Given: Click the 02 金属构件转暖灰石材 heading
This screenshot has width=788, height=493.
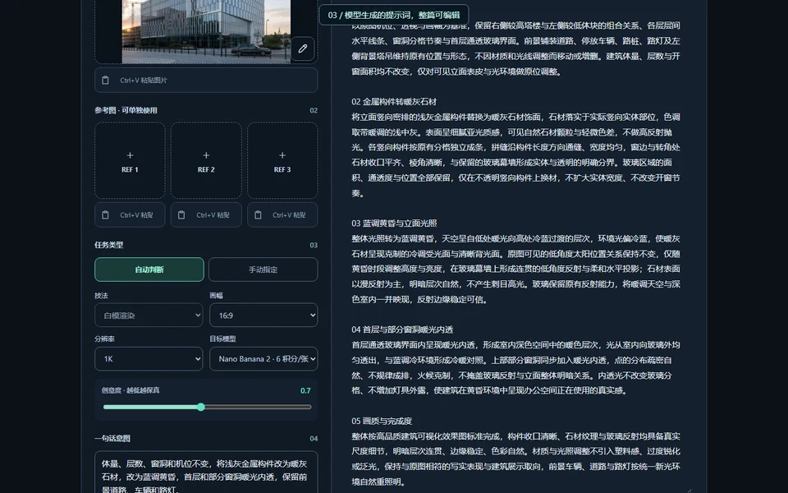Looking at the screenshot, I should coord(394,102).
